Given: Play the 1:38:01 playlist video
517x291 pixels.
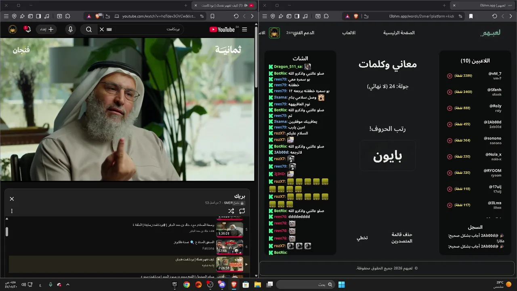Looking at the screenshot, I should [230, 229].
